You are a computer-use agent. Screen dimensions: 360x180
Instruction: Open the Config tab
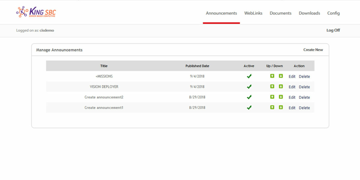tap(333, 13)
